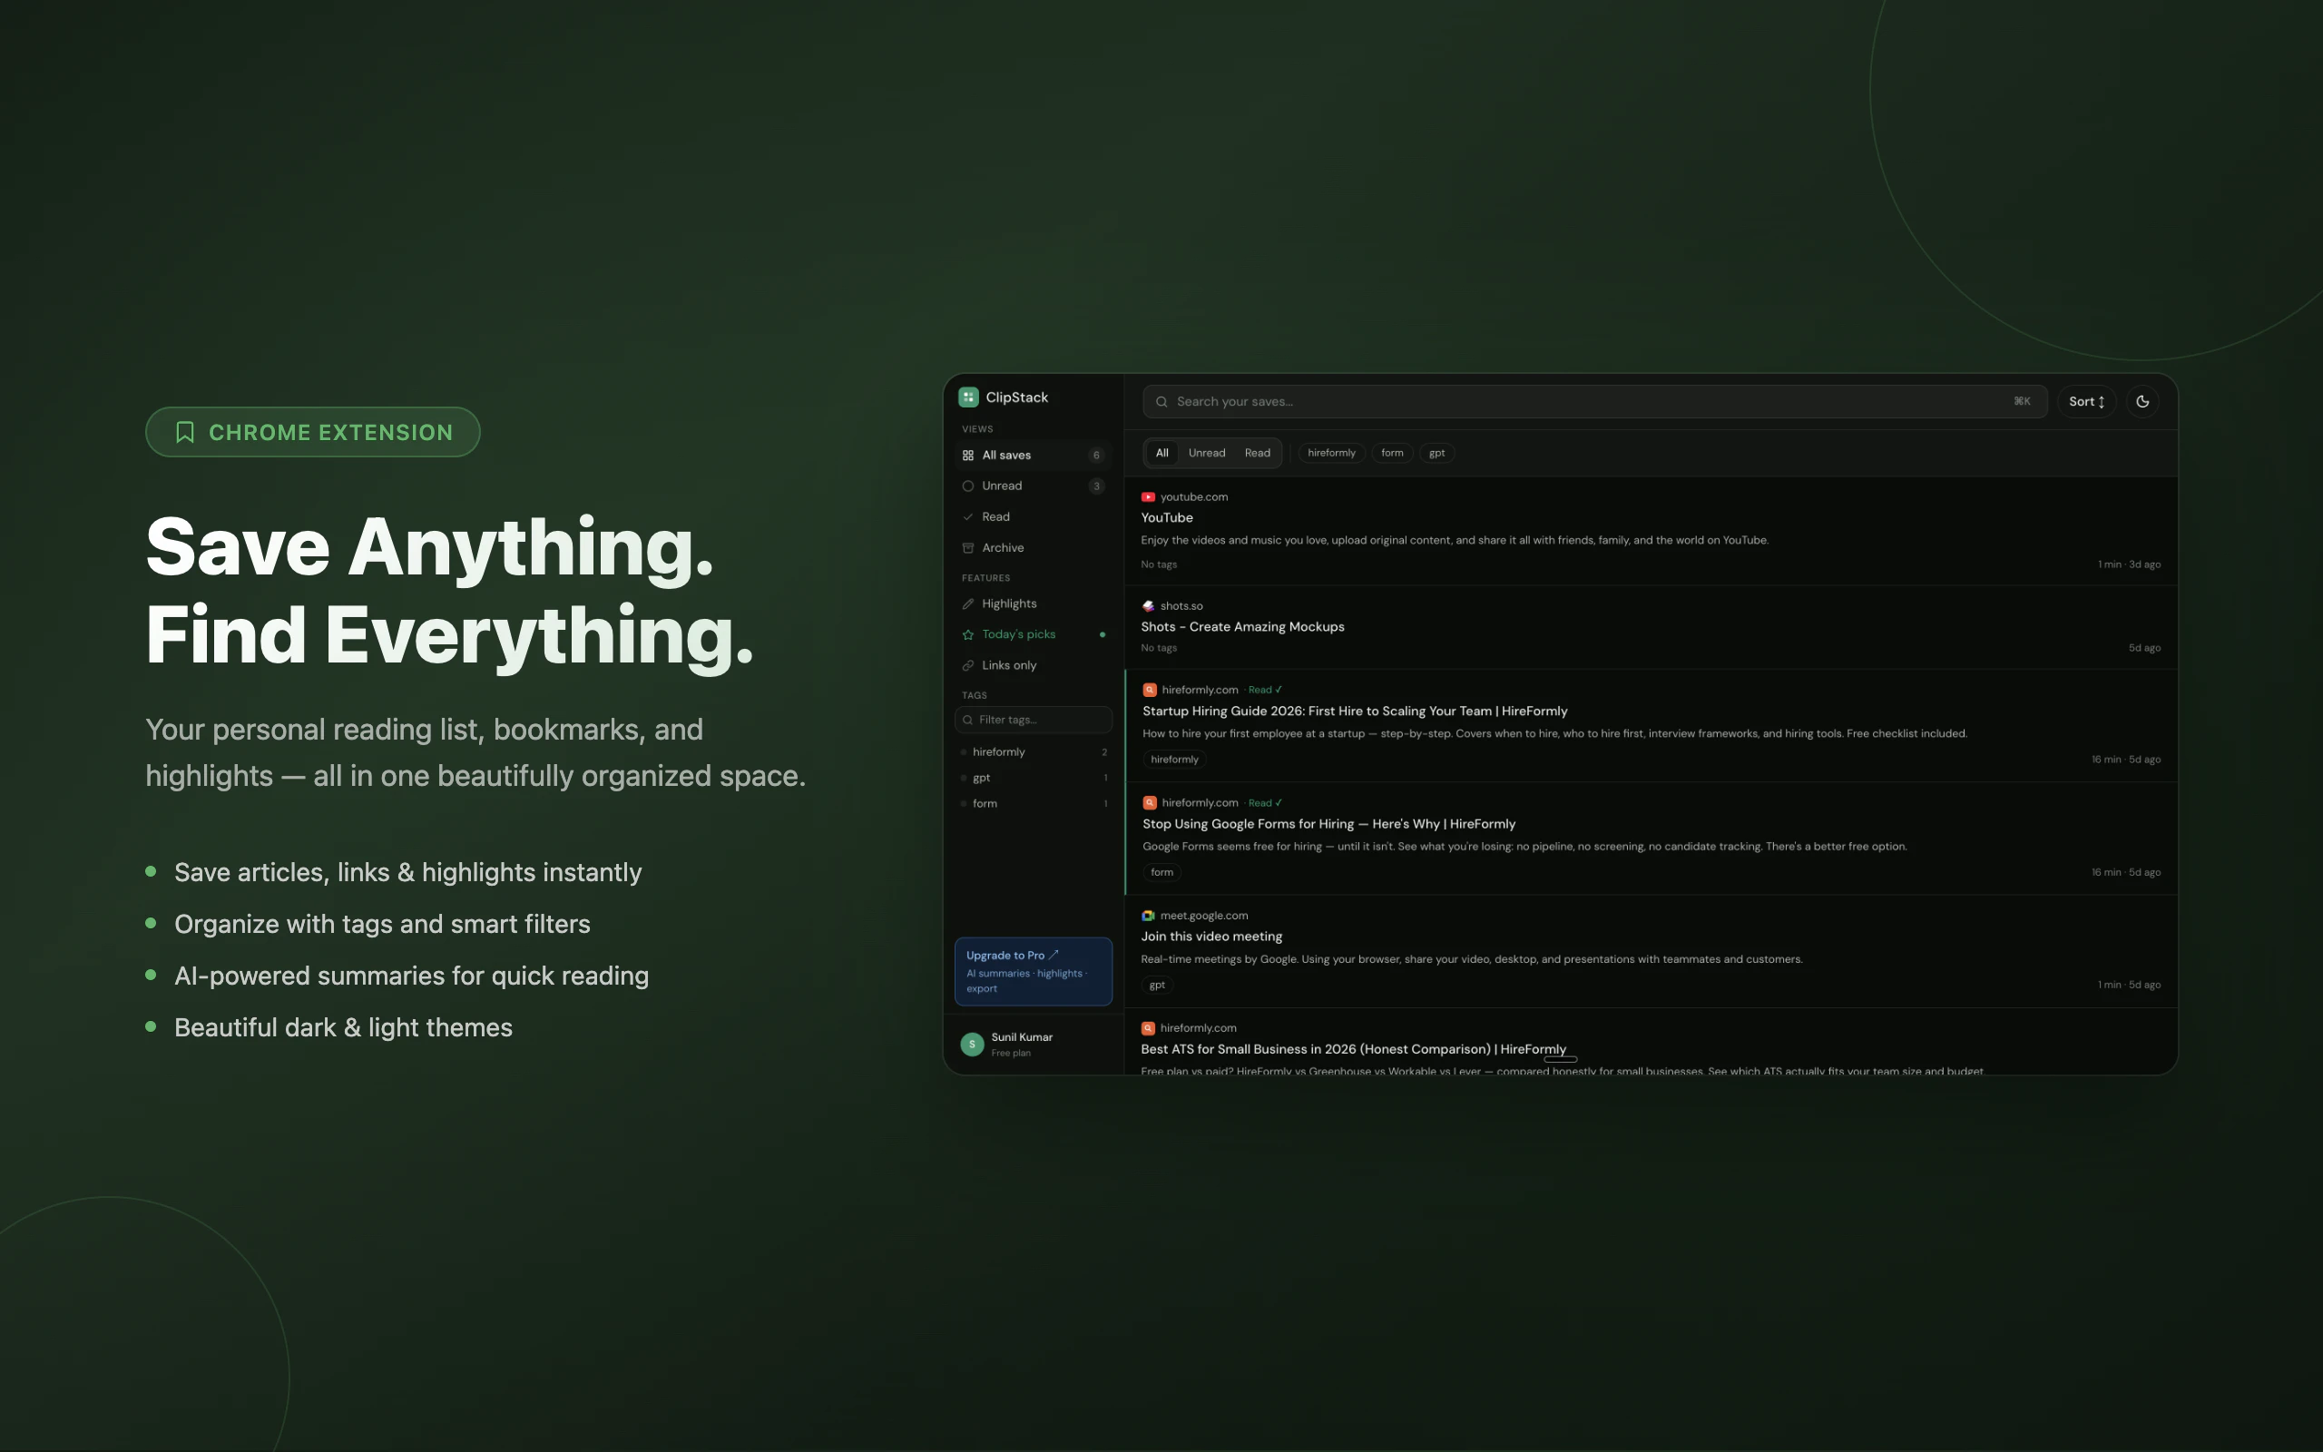Open the Sort options
The height and width of the screenshot is (1452, 2323).
[2085, 400]
